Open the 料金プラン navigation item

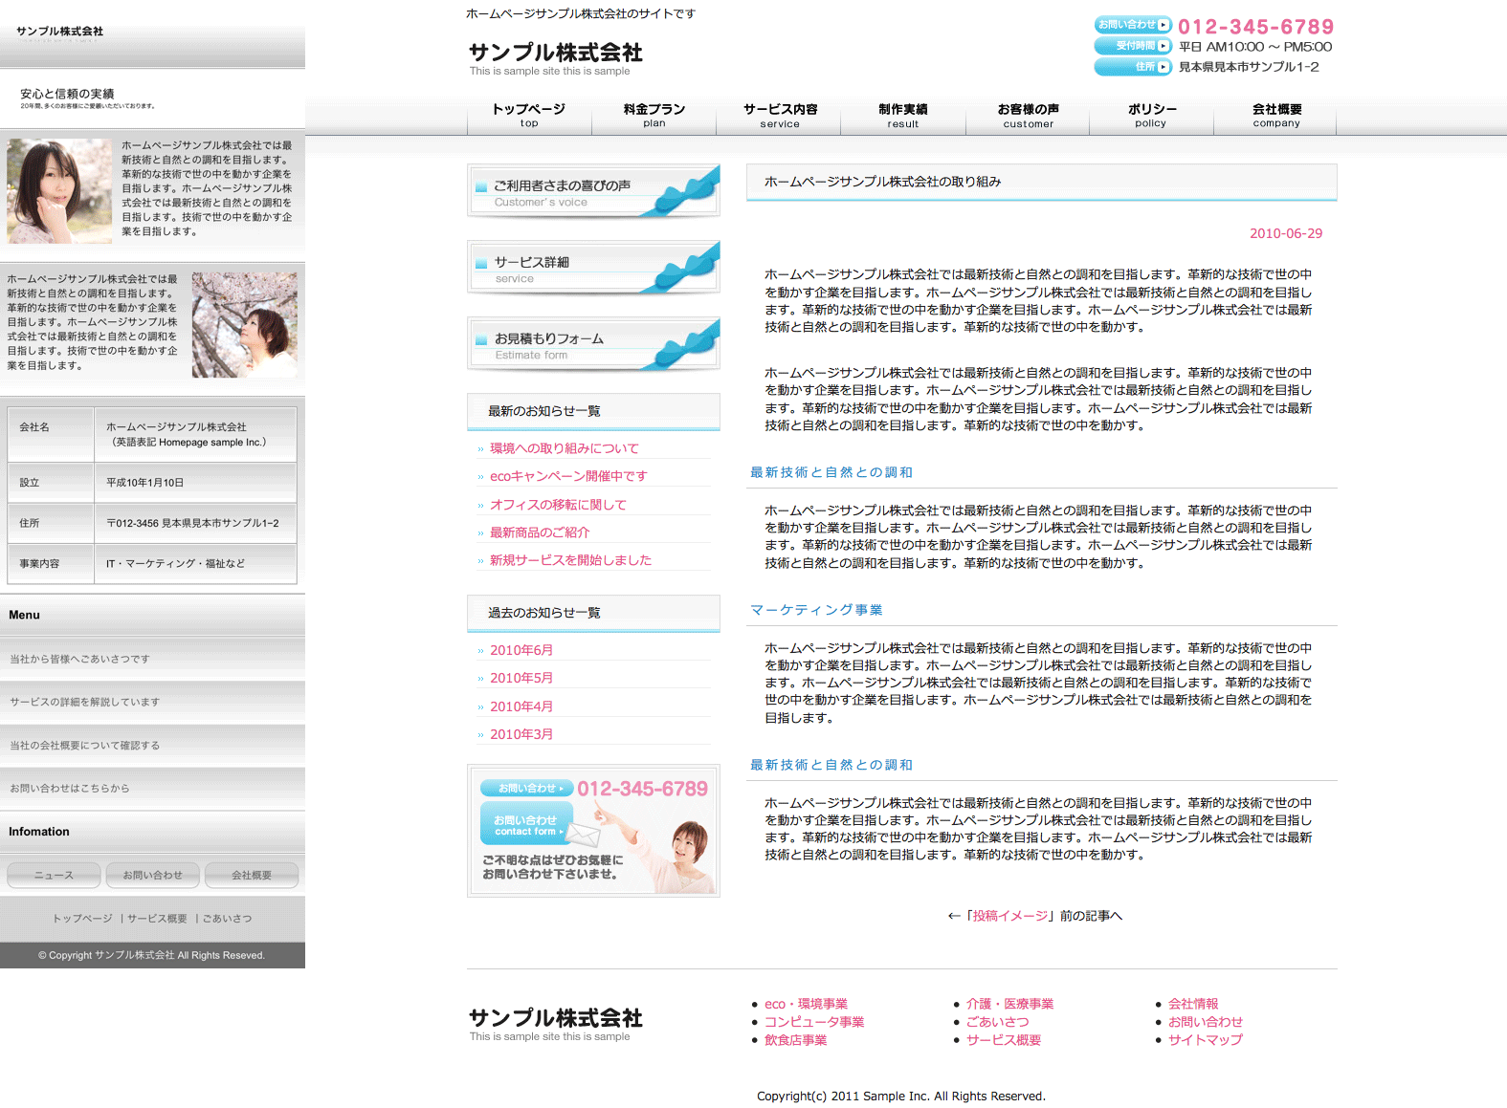[x=654, y=115]
